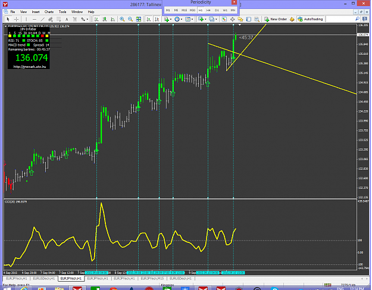Open the Data Window panel

[233, 19]
